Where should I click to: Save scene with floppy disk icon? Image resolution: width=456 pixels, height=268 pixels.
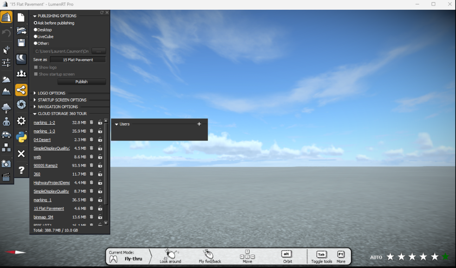pos(21,43)
